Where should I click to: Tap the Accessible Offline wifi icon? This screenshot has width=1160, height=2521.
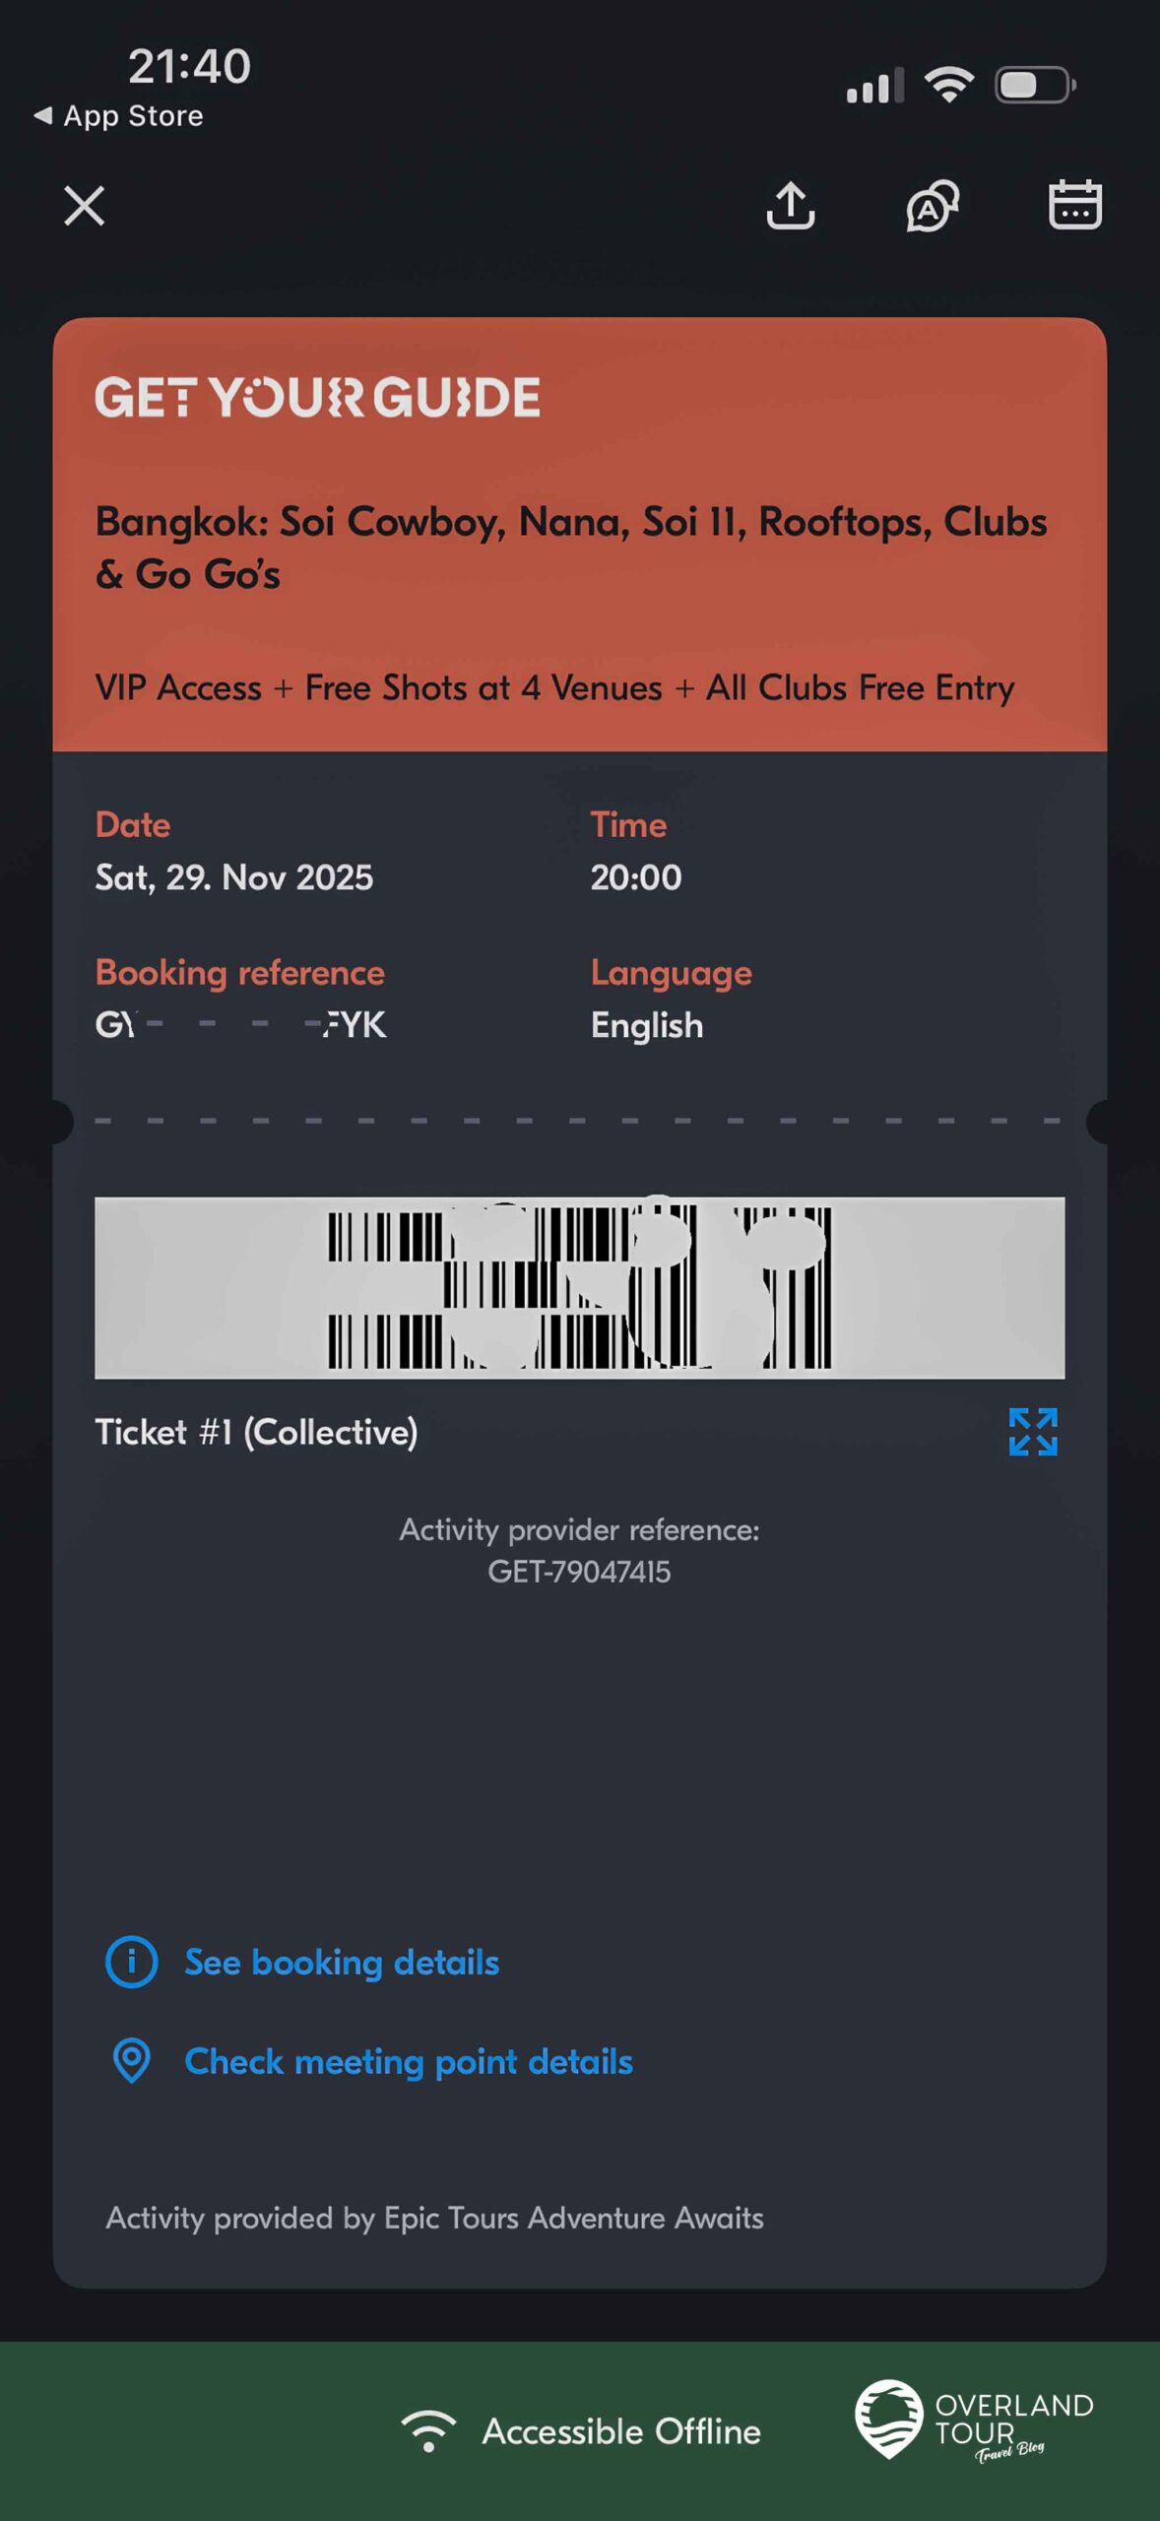tap(428, 2430)
